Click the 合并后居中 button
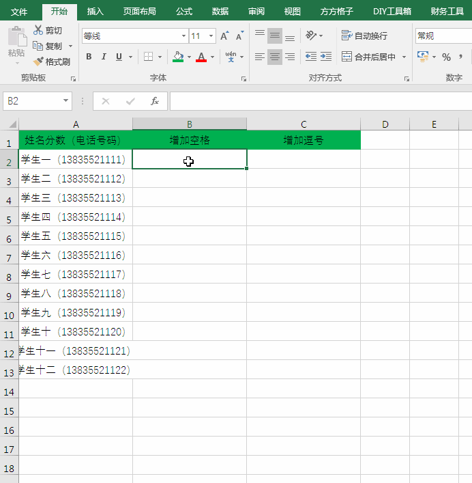This screenshot has height=483, width=472. point(368,57)
